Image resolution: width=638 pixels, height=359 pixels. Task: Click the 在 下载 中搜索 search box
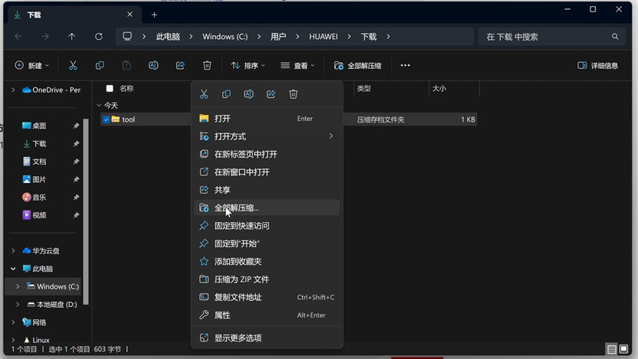[545, 37]
